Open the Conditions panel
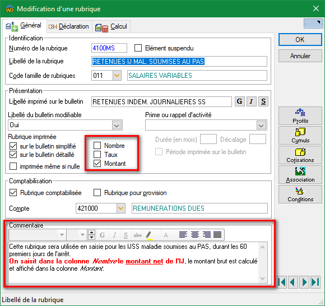The width and height of the screenshot is (325, 306). point(300,194)
